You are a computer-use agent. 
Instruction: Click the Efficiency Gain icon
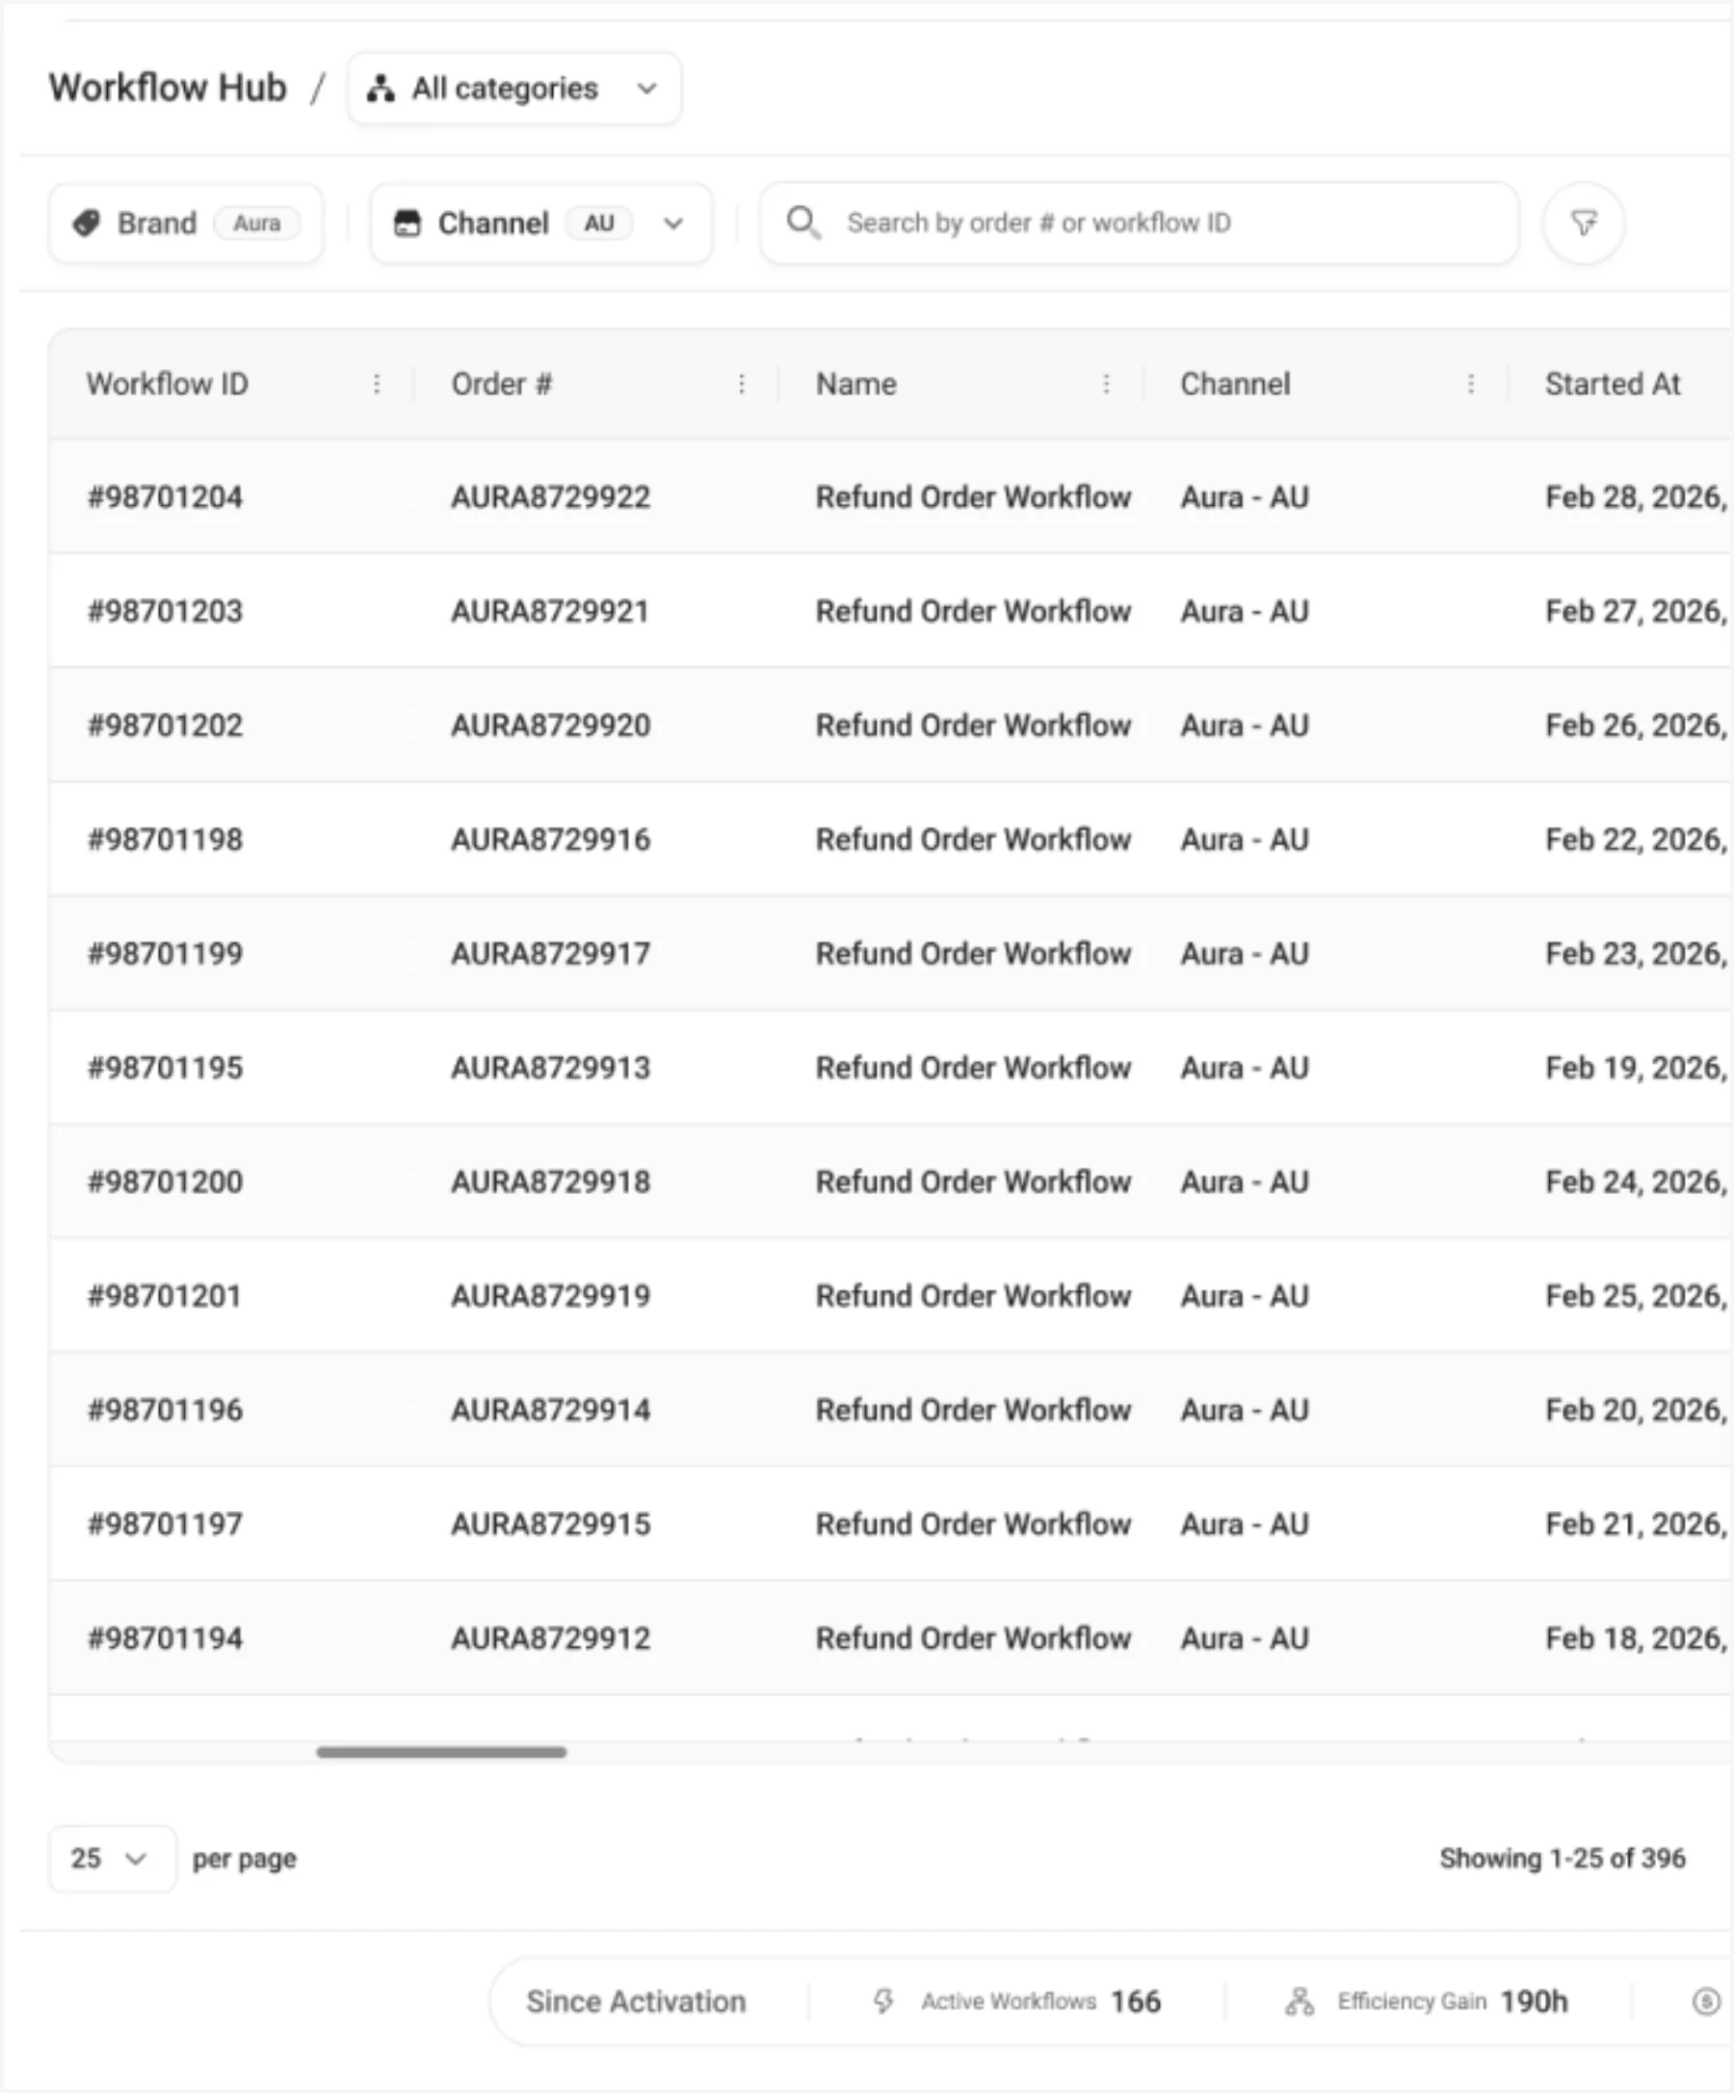coord(1300,2001)
